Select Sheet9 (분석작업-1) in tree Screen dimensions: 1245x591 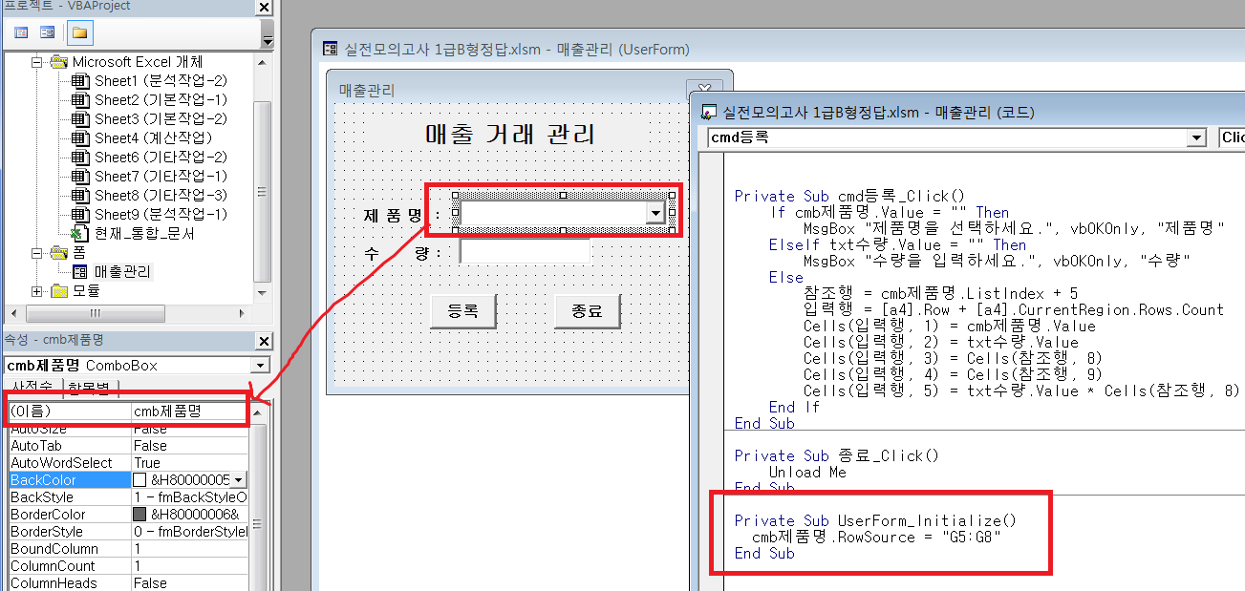[161, 215]
